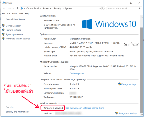Click the shield icon beside Remote settings

click(x=3, y=30)
